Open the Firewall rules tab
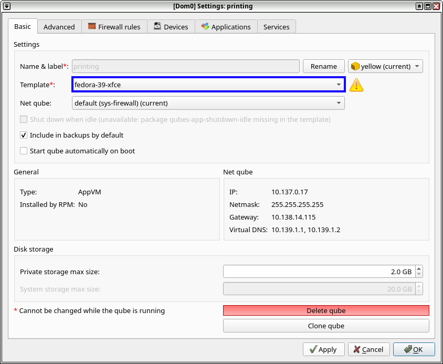The image size is (443, 364). coord(114,27)
